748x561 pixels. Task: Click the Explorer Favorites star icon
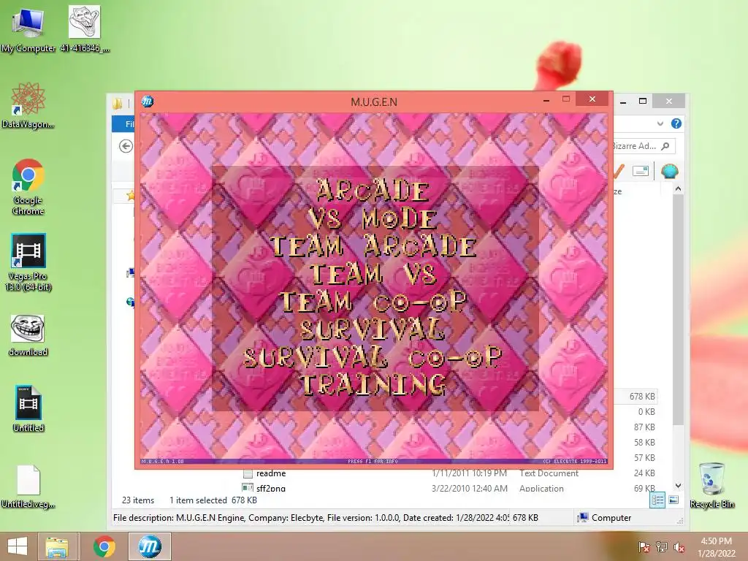tap(130, 196)
